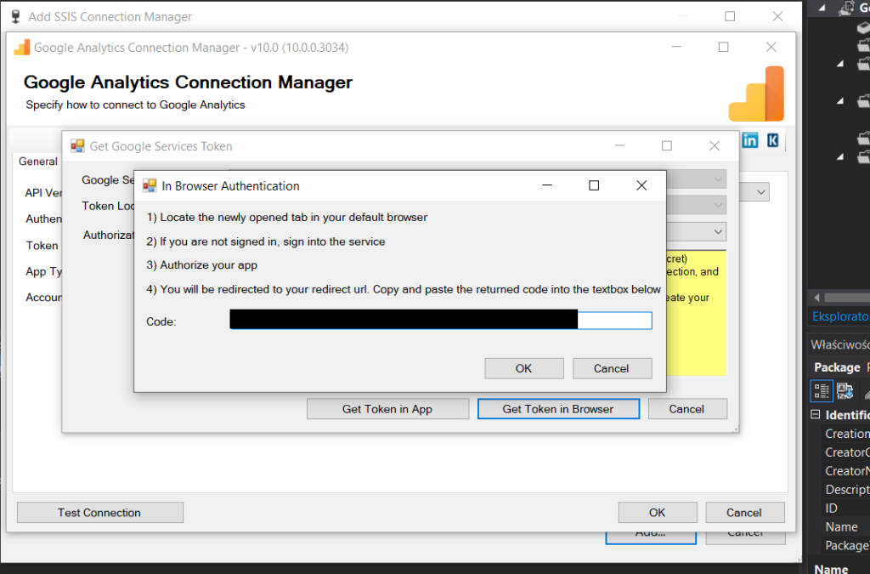Maximize the Get Google Services Token window
This screenshot has height=574, width=870.
point(667,146)
